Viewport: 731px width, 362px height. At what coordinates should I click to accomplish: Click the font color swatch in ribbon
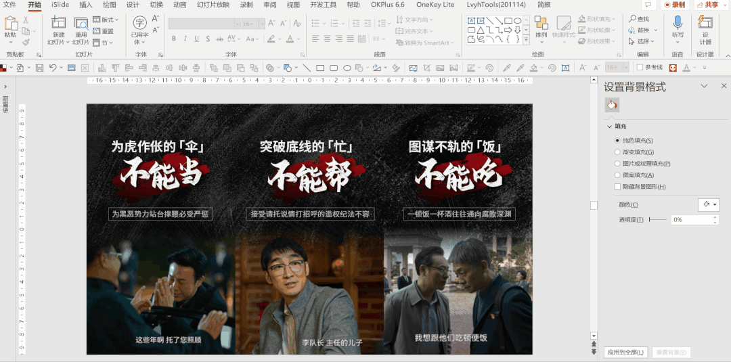pos(290,39)
